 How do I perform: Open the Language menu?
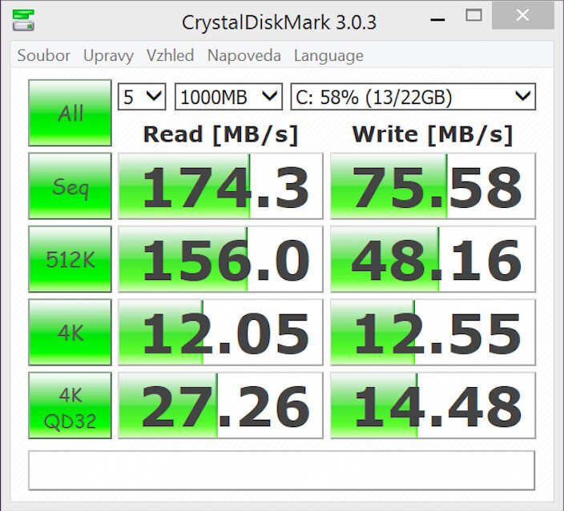tap(328, 56)
